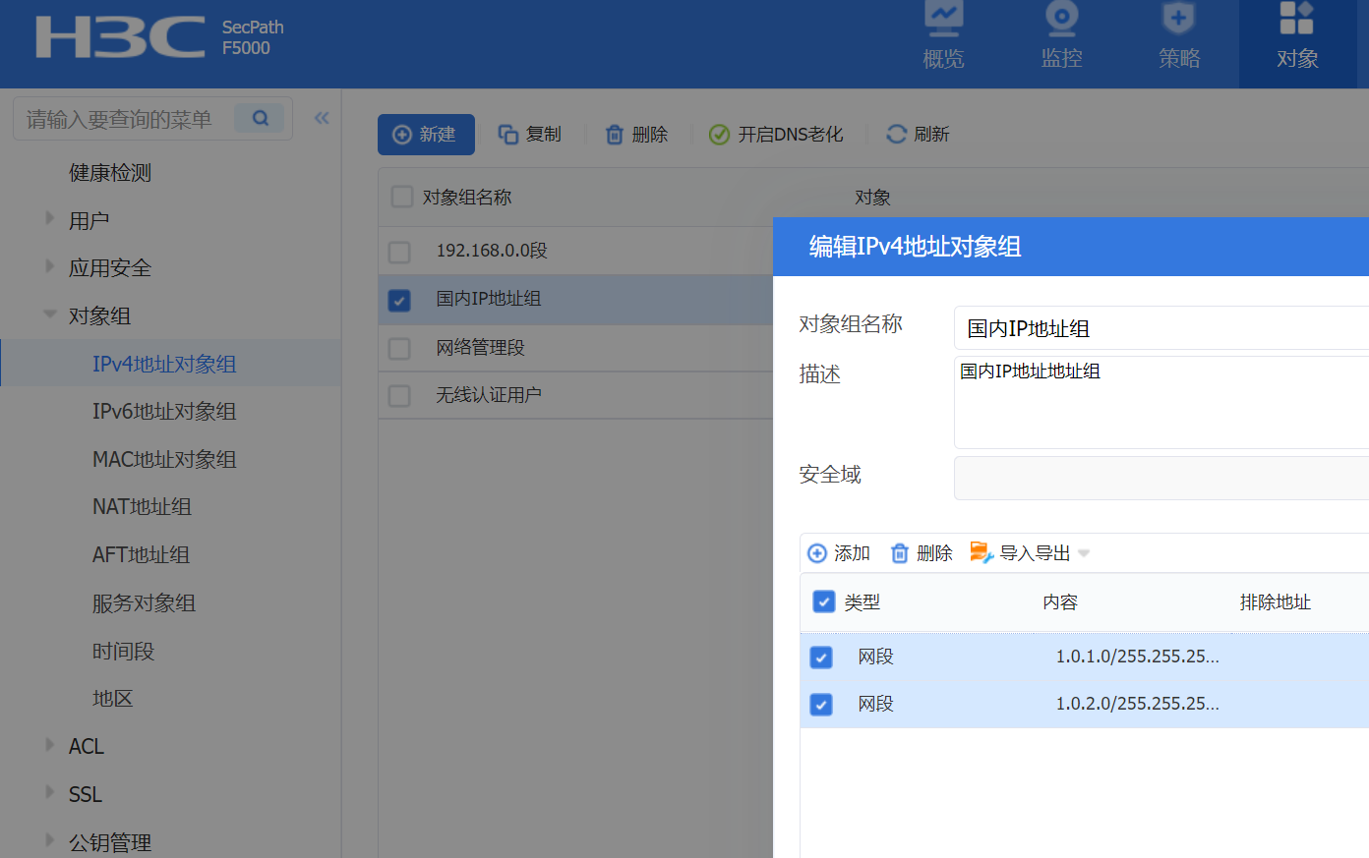Click the search magnifier icon in menu search

pyautogui.click(x=260, y=119)
